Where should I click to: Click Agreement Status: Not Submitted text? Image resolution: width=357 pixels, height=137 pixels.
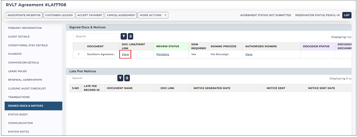point(265,15)
